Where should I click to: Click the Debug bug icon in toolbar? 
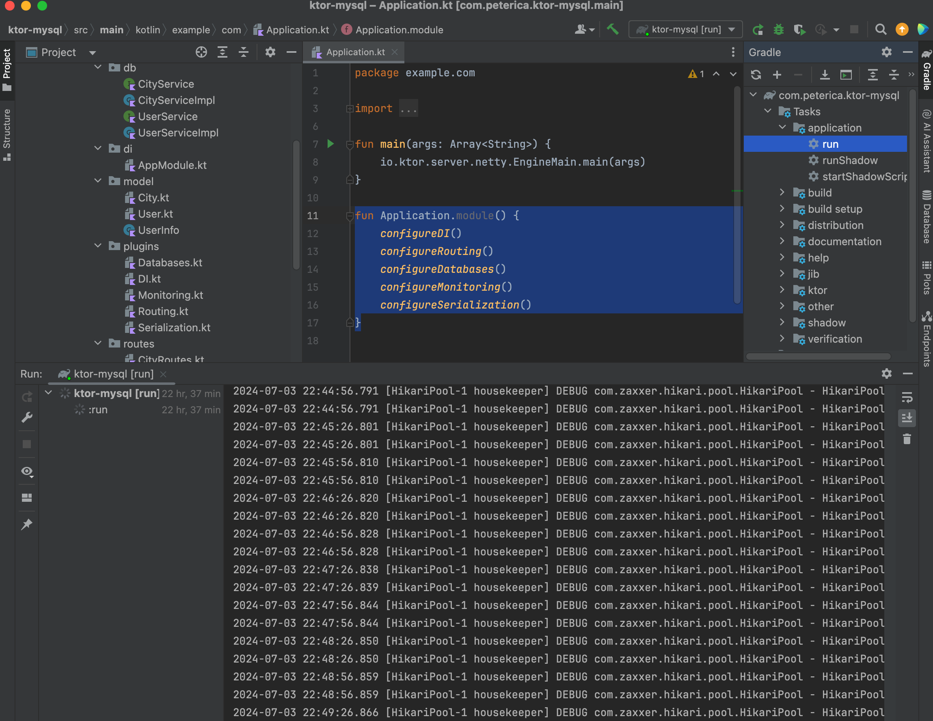click(x=778, y=30)
